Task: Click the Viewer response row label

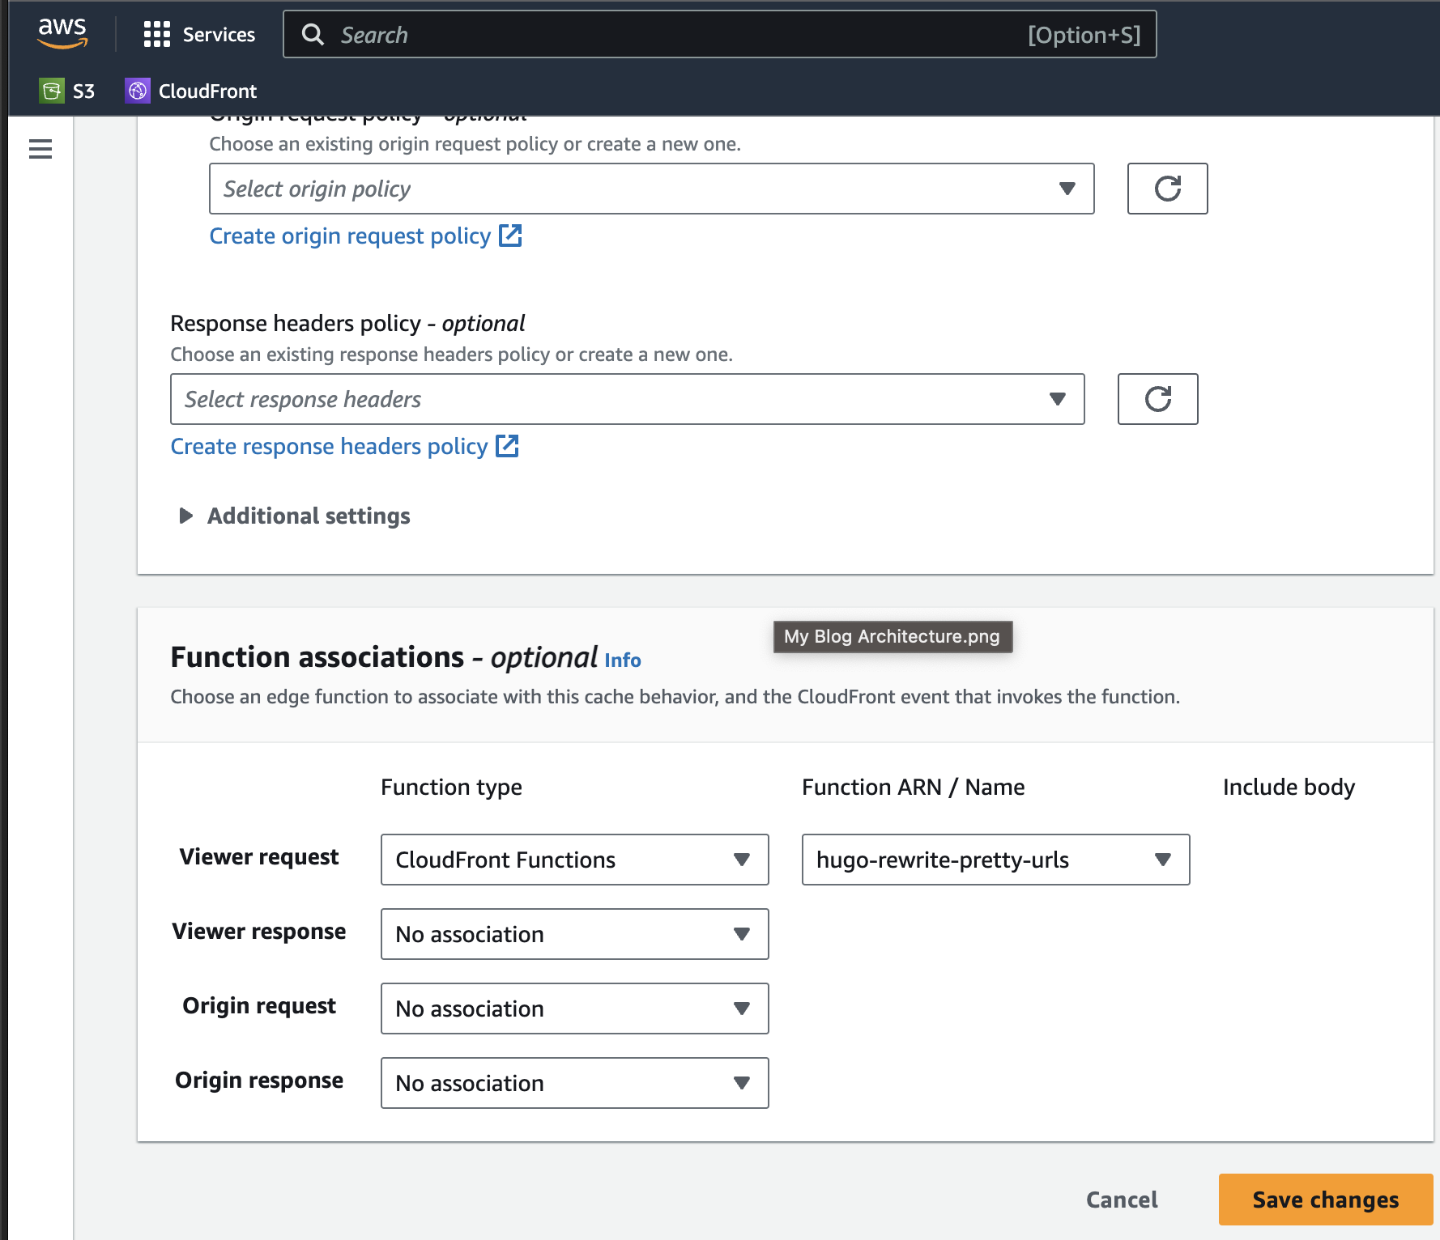Action: tap(259, 932)
